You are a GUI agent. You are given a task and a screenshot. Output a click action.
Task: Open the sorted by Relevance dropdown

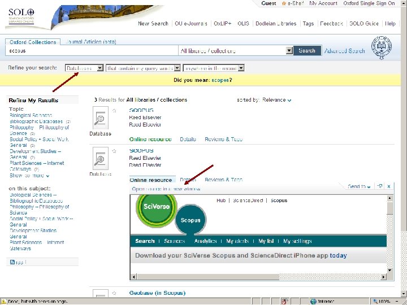tap(276, 100)
